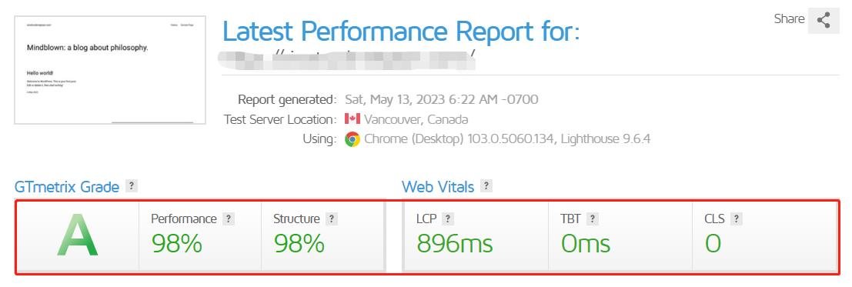Select the GTmetrix Grade heading

pyautogui.click(x=67, y=187)
